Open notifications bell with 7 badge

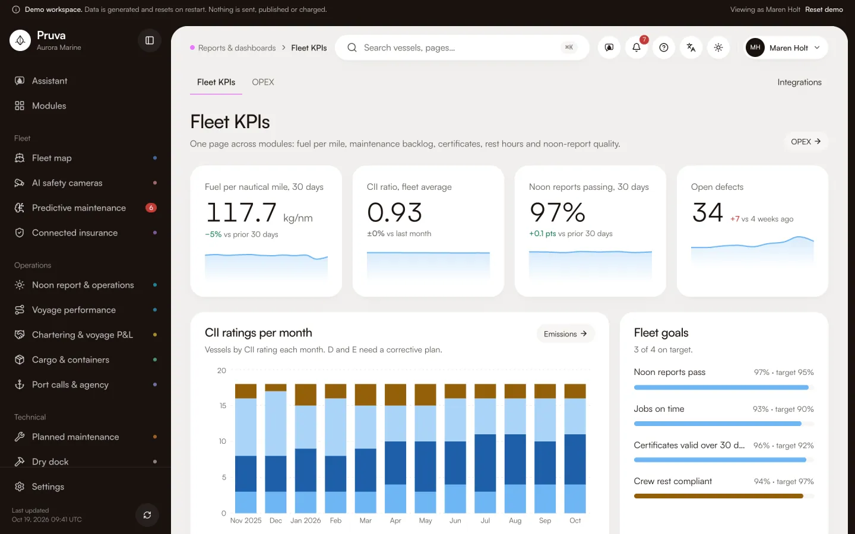636,47
